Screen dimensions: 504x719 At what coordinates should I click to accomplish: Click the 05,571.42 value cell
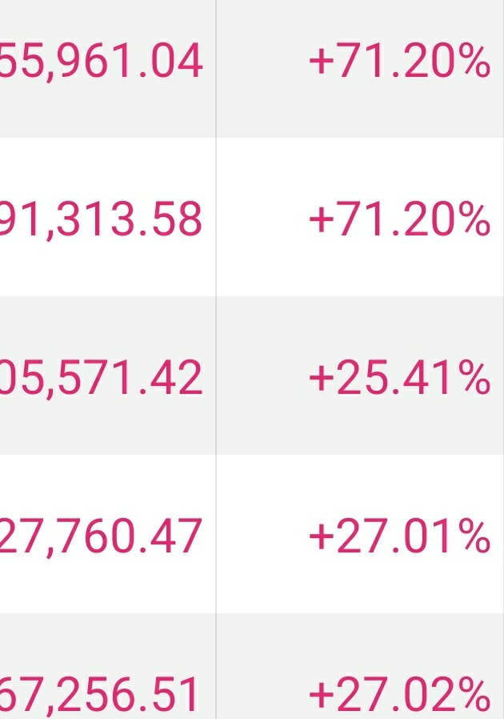[101, 377]
